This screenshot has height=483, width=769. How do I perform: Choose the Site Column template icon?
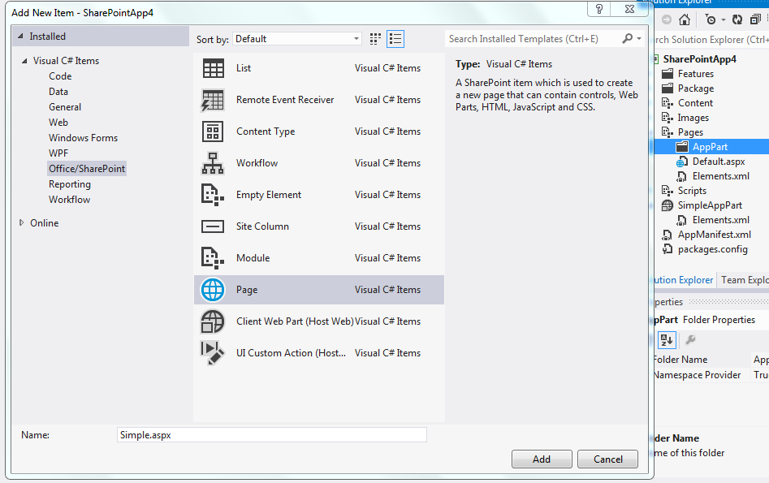pyautogui.click(x=213, y=226)
